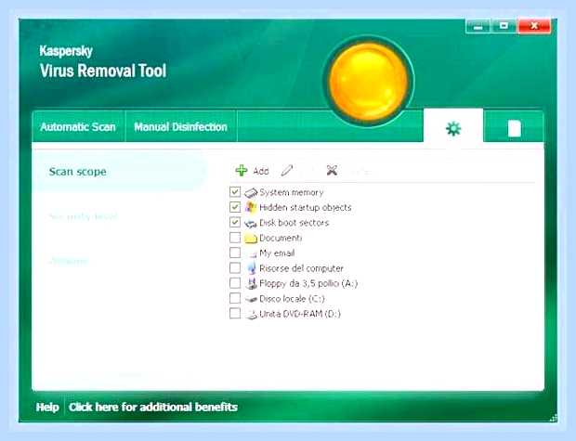Check the Disco locale (C:) checkbox
The image size is (576, 441).
[x=235, y=299]
